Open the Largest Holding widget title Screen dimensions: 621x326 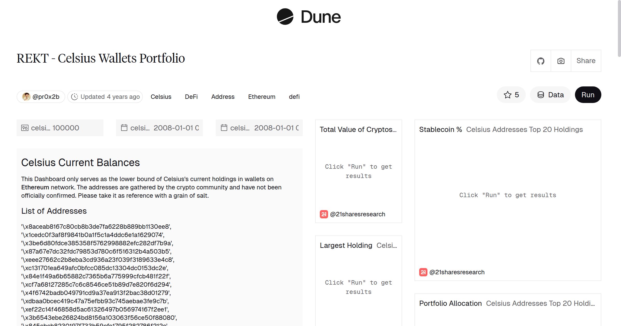click(x=346, y=245)
